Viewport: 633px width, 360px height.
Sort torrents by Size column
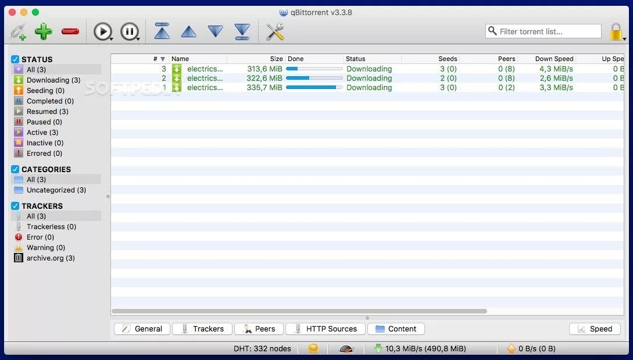pos(256,59)
